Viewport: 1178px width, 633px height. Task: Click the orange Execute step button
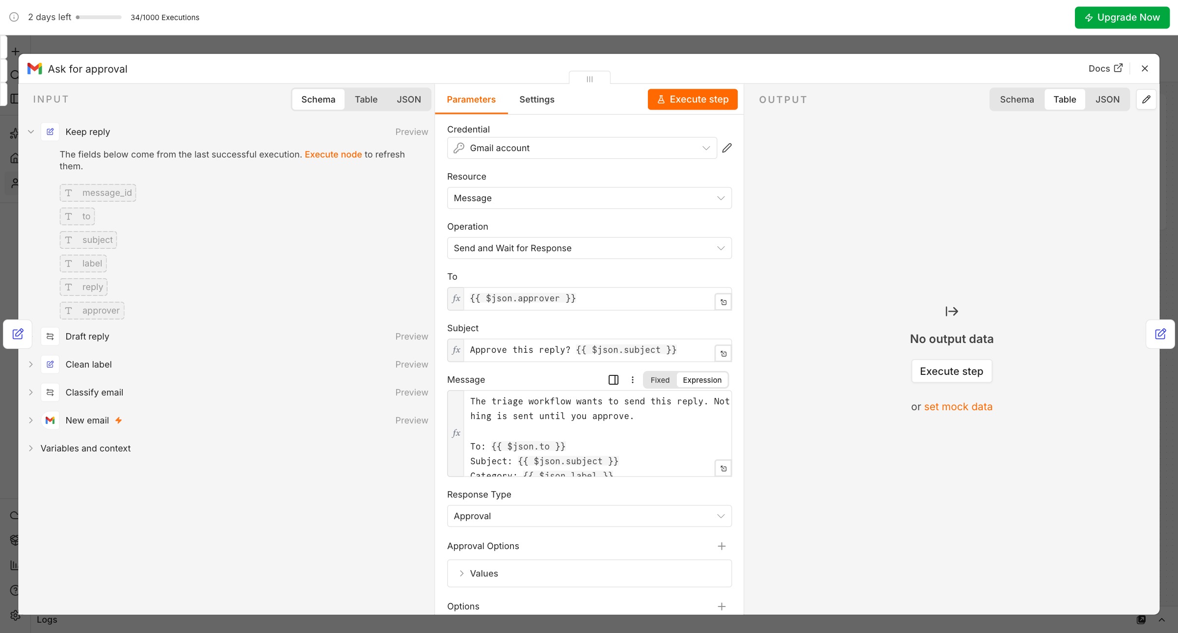(693, 100)
